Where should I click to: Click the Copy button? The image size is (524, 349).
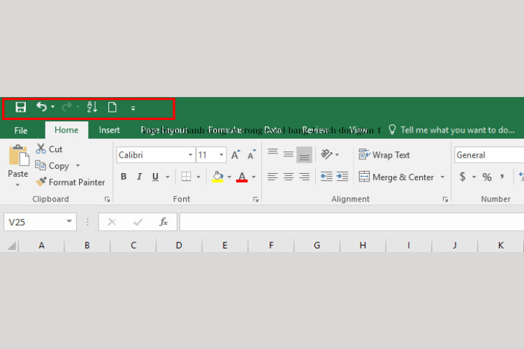[52, 165]
